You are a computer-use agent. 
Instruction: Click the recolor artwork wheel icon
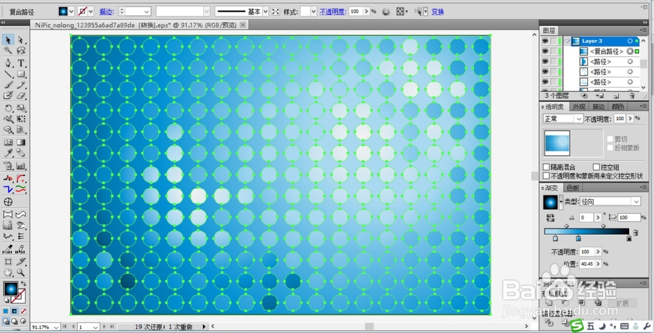click(386, 12)
